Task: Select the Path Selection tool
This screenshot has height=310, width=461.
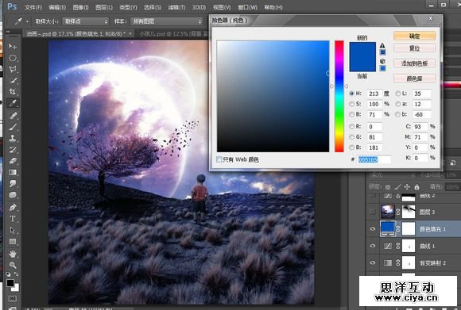Action: (x=13, y=230)
